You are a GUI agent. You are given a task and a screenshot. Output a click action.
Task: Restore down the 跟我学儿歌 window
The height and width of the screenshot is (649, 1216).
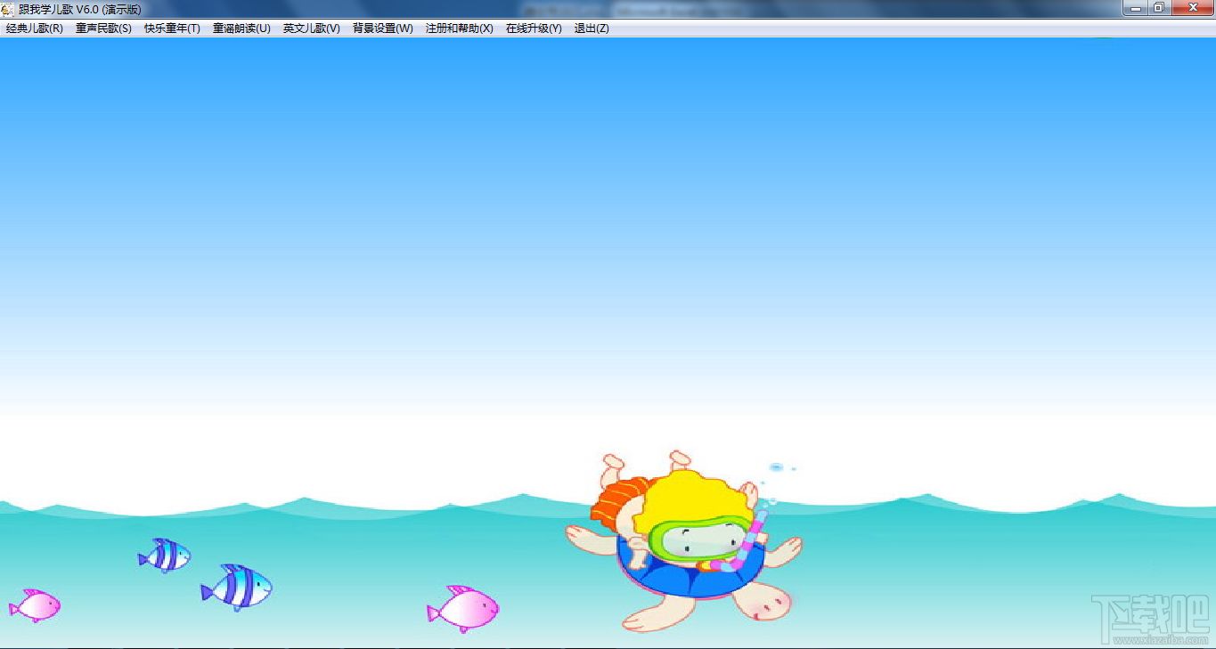(1159, 8)
